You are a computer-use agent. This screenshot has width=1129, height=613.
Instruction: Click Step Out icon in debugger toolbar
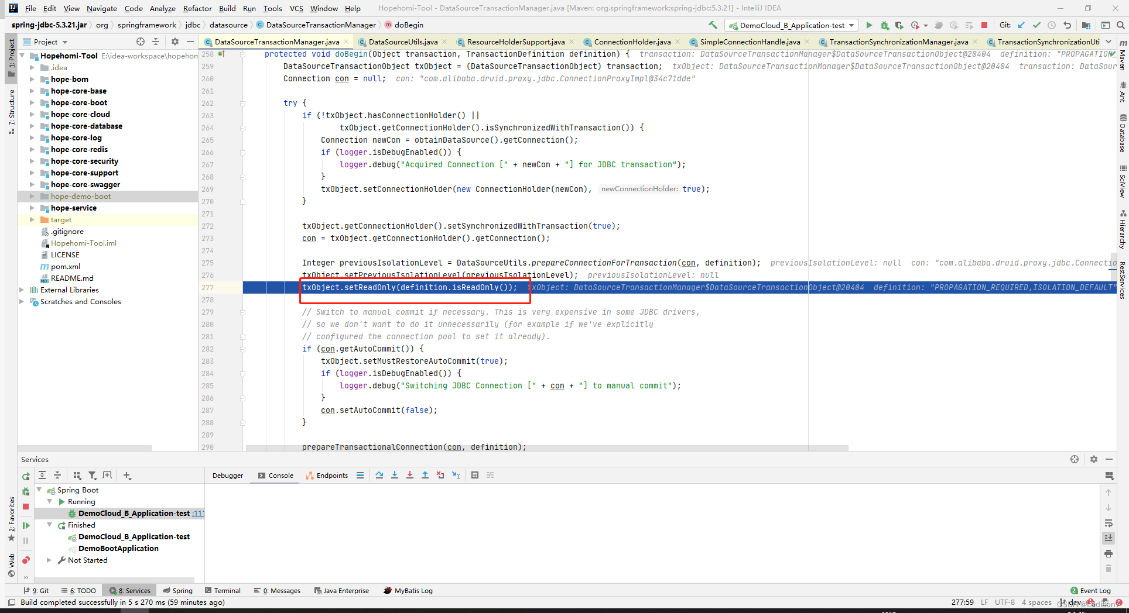pyautogui.click(x=425, y=475)
